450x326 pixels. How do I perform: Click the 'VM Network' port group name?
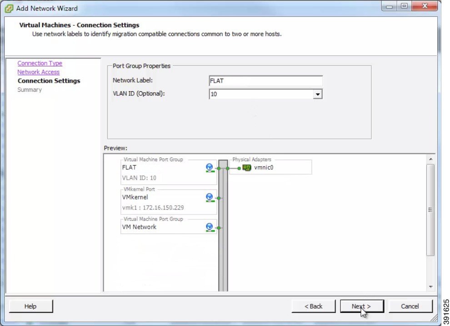pyautogui.click(x=139, y=227)
